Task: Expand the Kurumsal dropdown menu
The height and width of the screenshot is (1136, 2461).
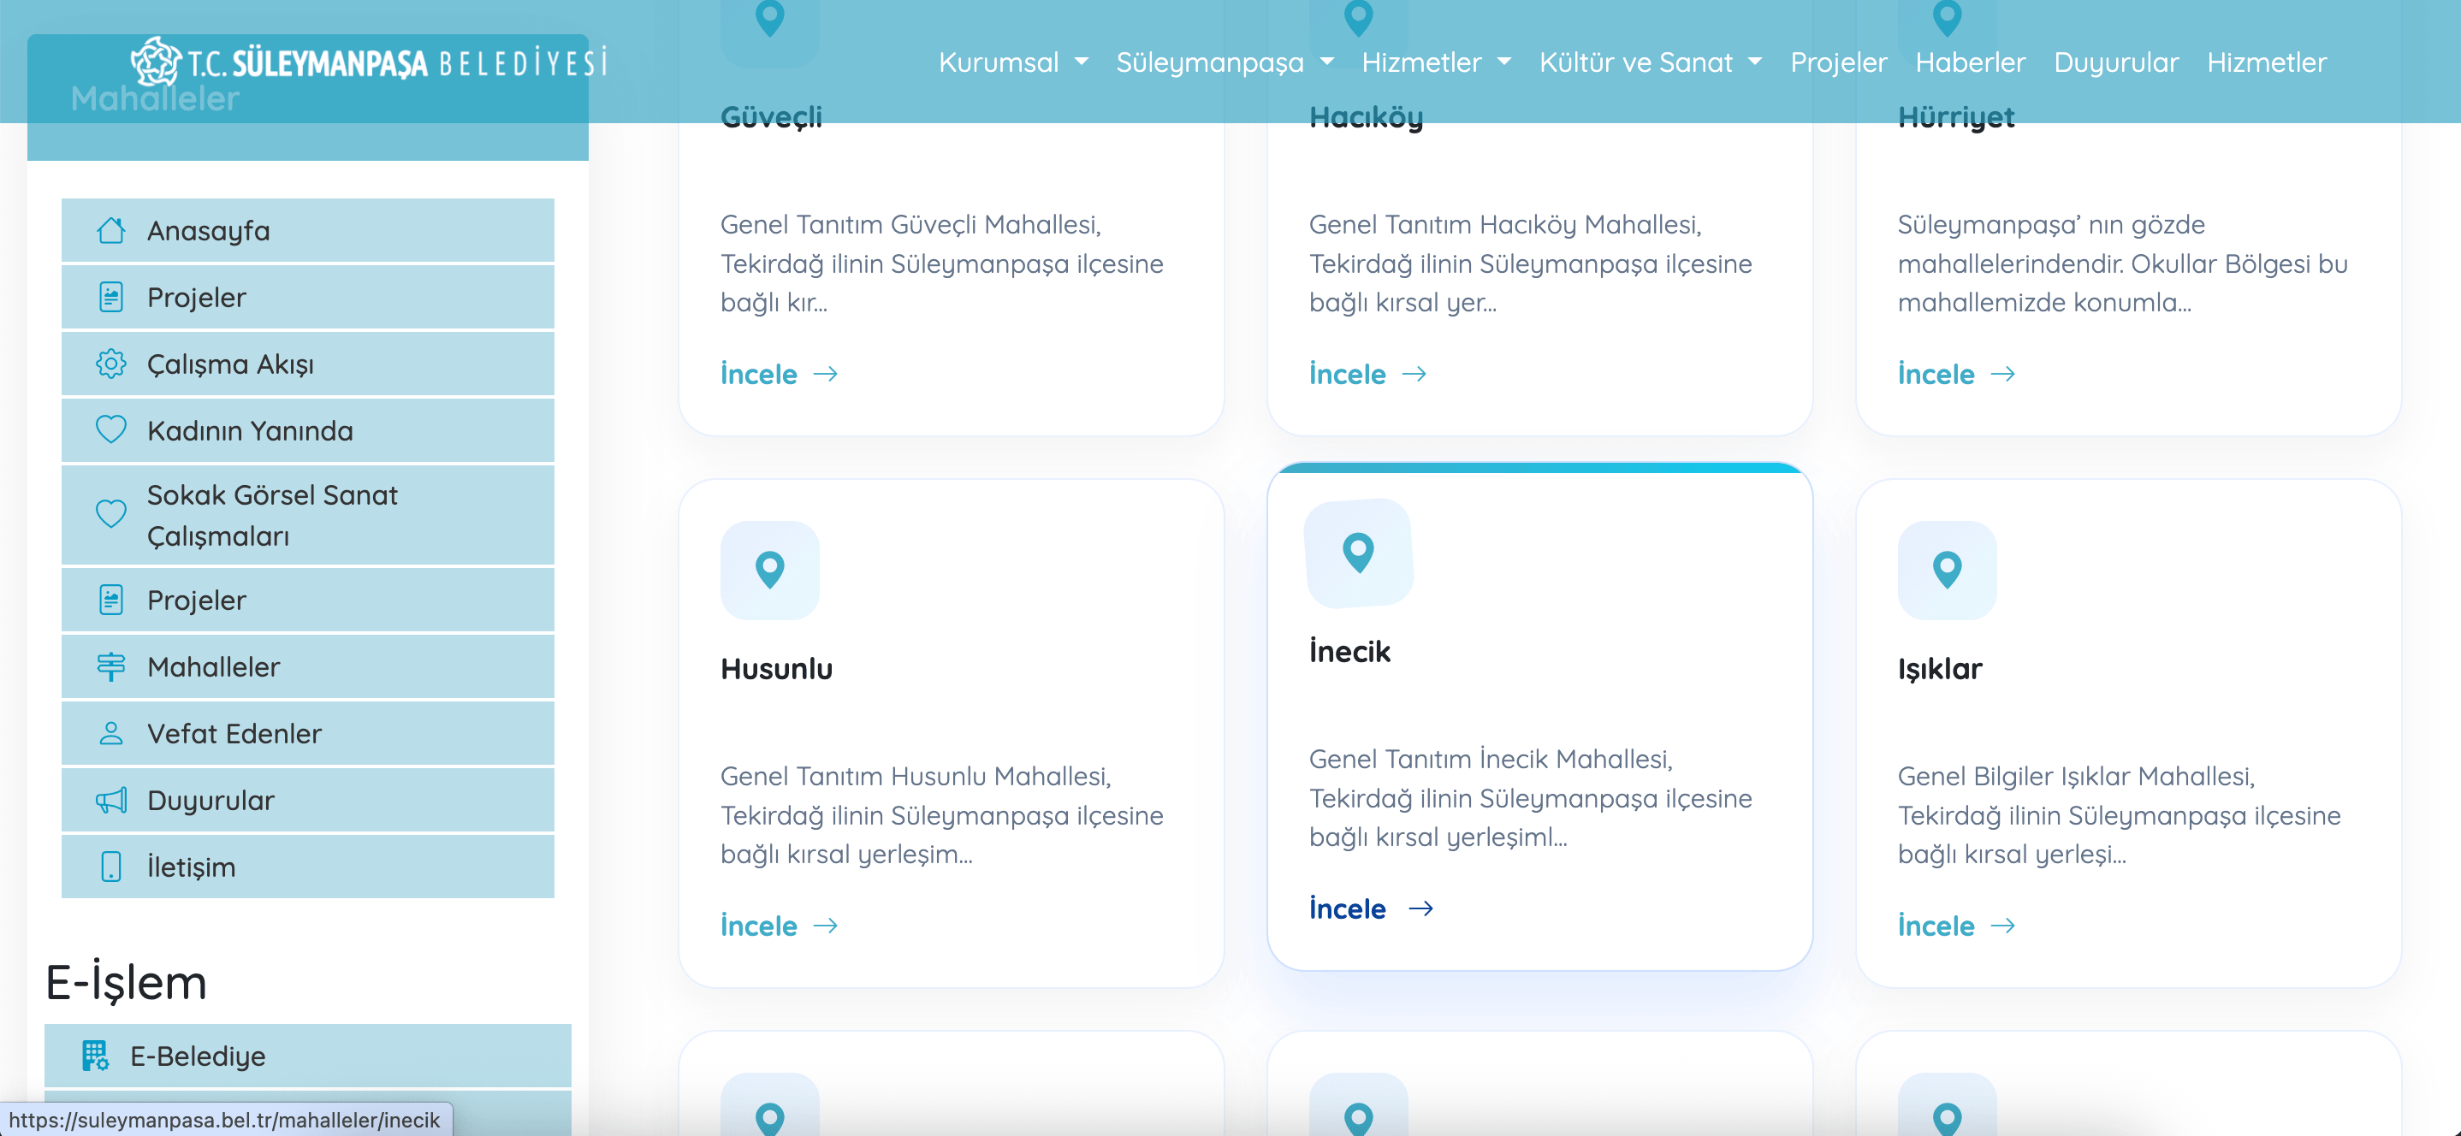Action: 1012,62
